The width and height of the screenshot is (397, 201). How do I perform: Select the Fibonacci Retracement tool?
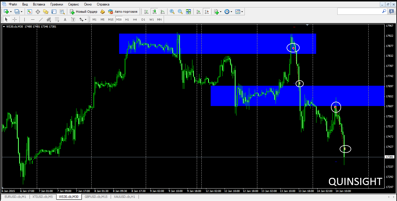pos(57,19)
